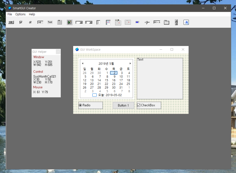Click the 2019년 5월 calendar title

(106, 63)
